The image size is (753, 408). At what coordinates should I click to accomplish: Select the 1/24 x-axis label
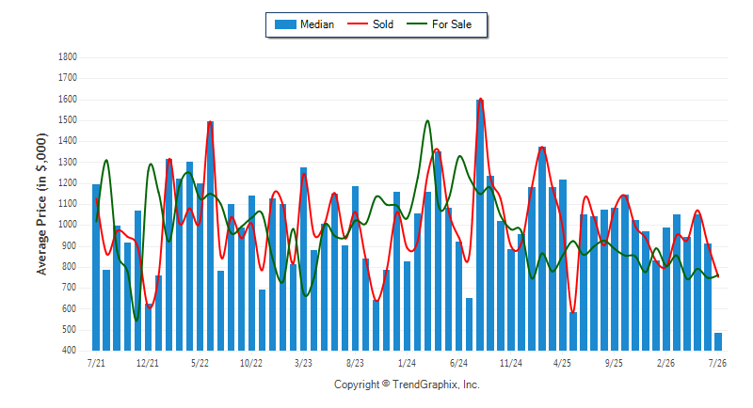tap(407, 363)
